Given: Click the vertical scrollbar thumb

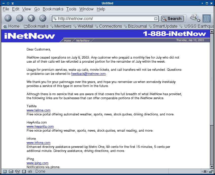Looking at the screenshot, I should coord(212,80).
